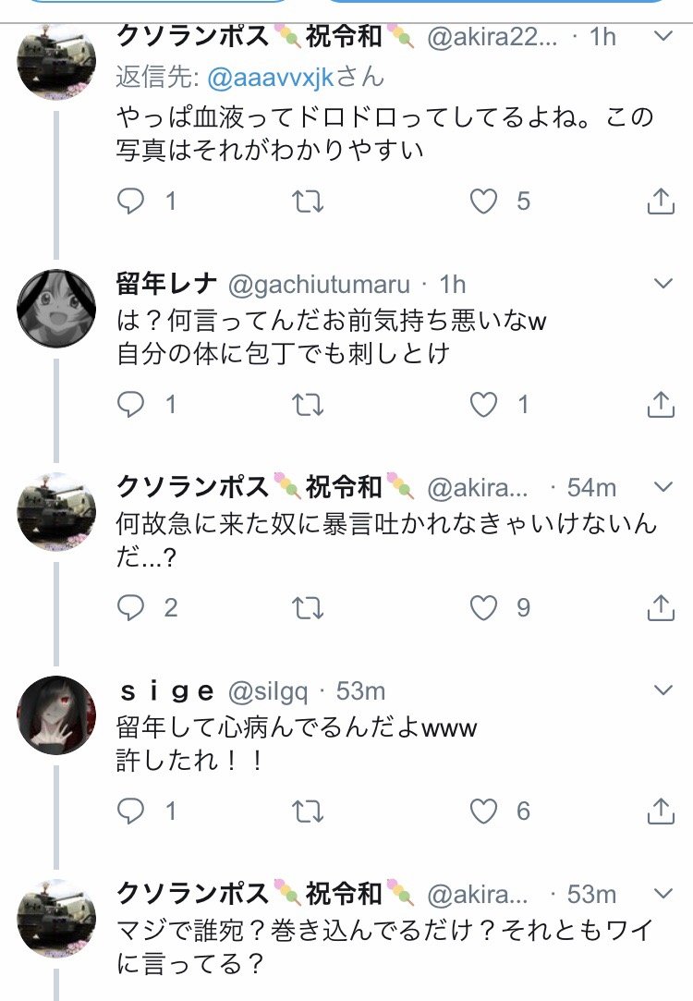
Task: Open the @aaavvxjk mention link
Action: [x=270, y=78]
